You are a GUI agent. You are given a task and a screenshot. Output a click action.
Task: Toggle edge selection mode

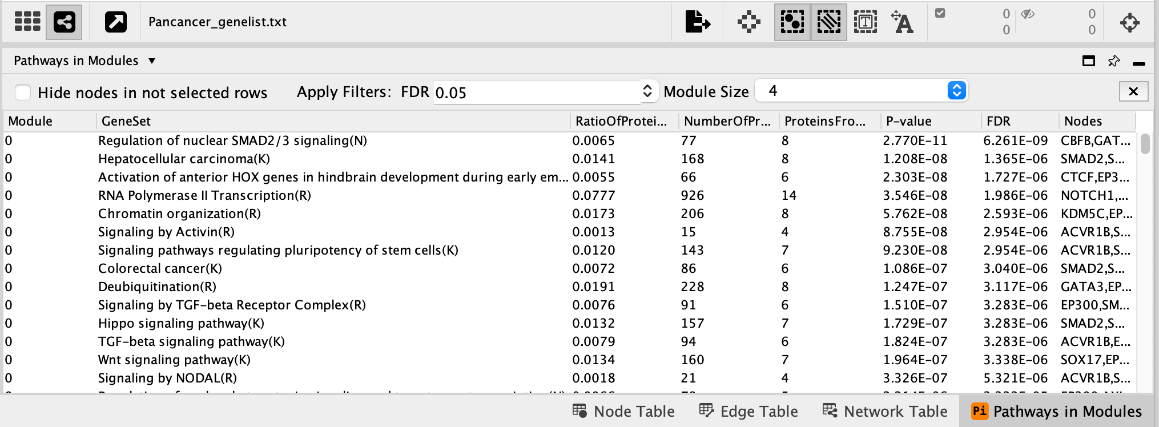coord(828,22)
